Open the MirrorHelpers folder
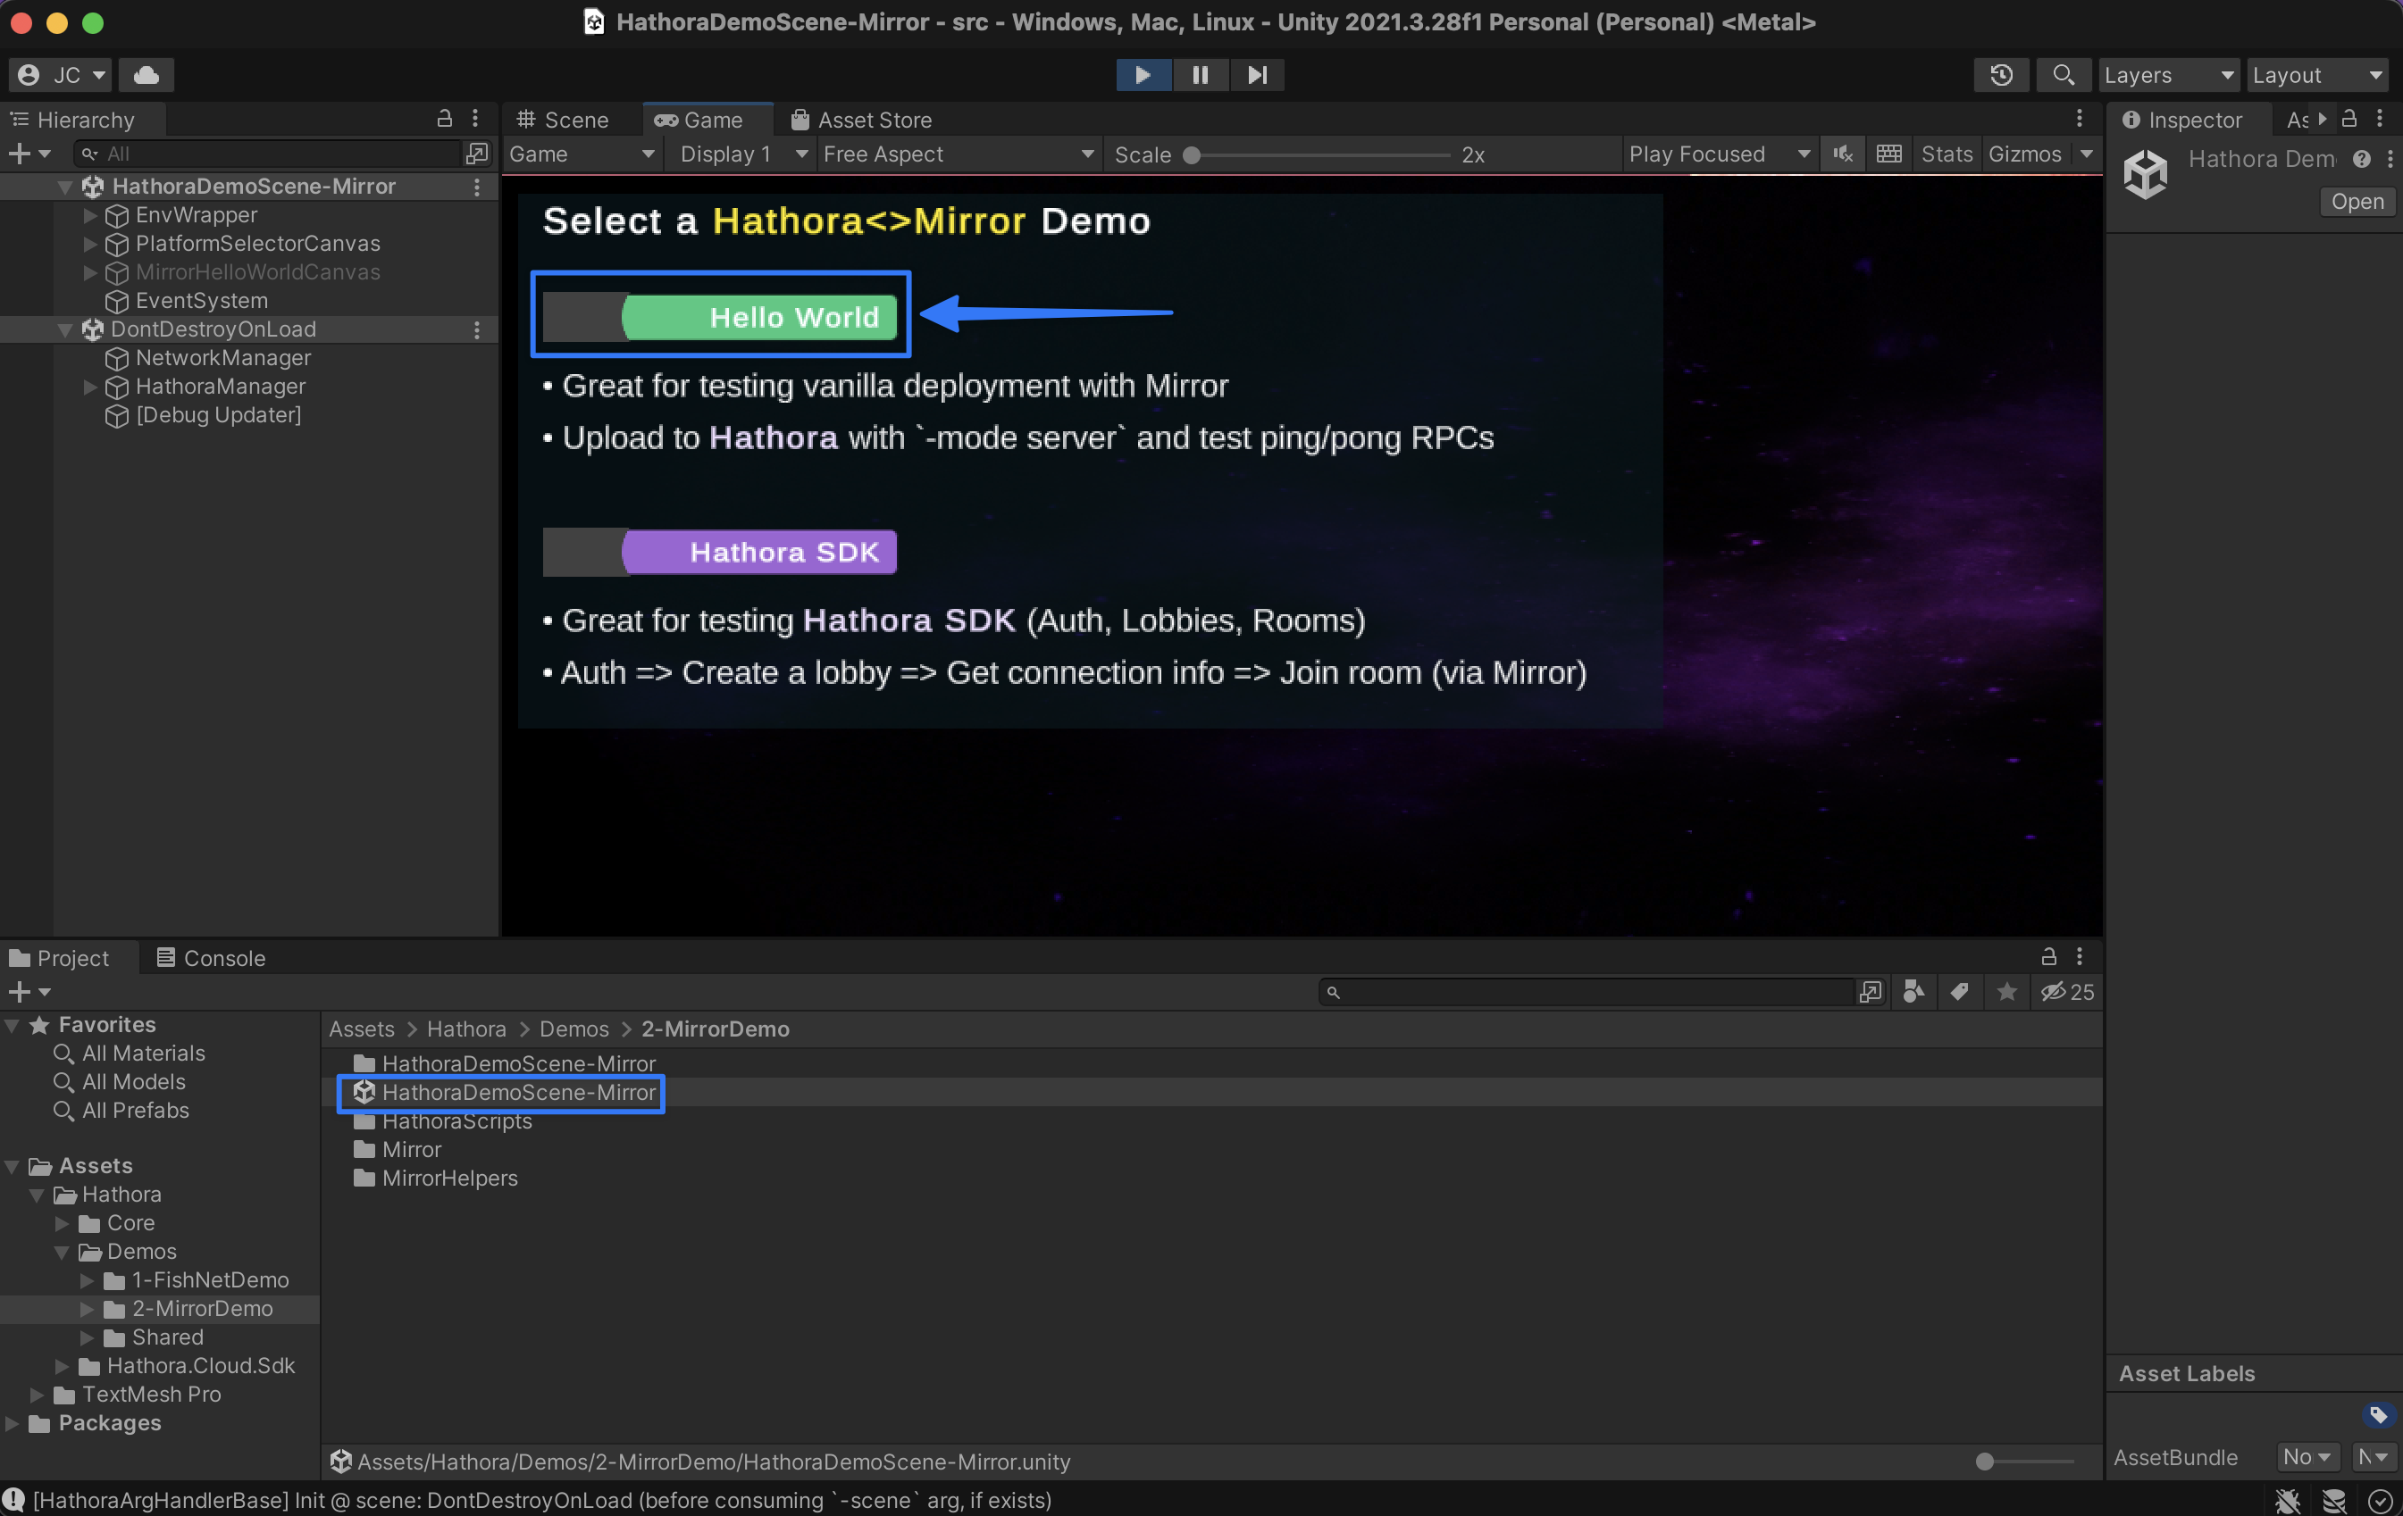 click(435, 1179)
